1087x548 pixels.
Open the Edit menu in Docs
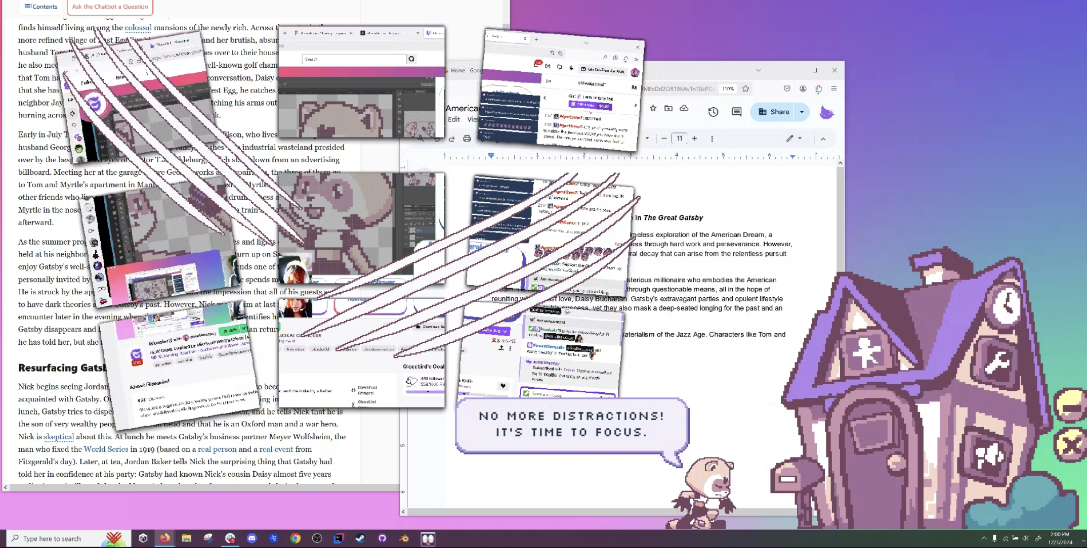click(x=453, y=119)
